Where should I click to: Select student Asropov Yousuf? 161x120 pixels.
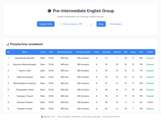pyautogui.click(x=25, y=109)
